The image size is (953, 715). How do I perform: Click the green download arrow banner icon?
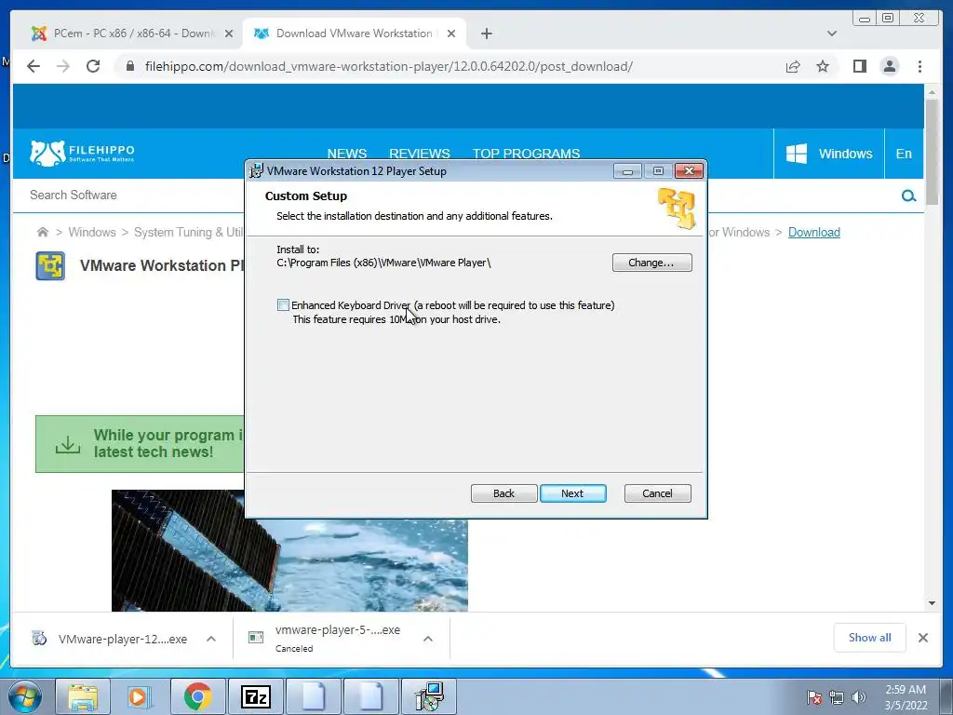pos(67,444)
